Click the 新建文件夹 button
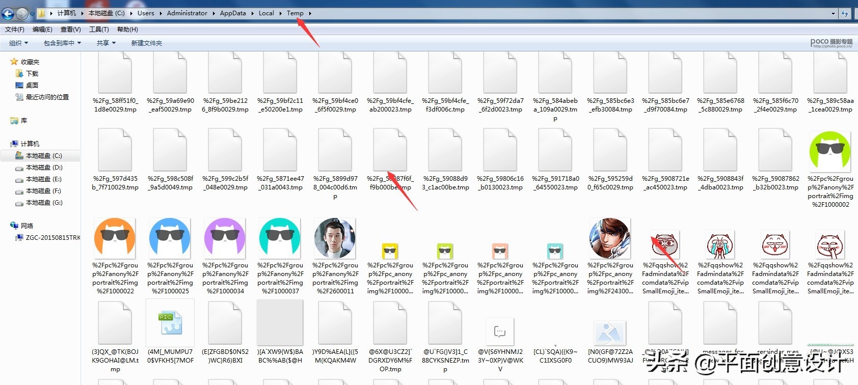Image resolution: width=858 pixels, height=385 pixels. 147,43
